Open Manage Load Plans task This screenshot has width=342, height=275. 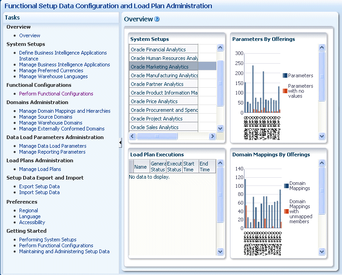point(40,169)
